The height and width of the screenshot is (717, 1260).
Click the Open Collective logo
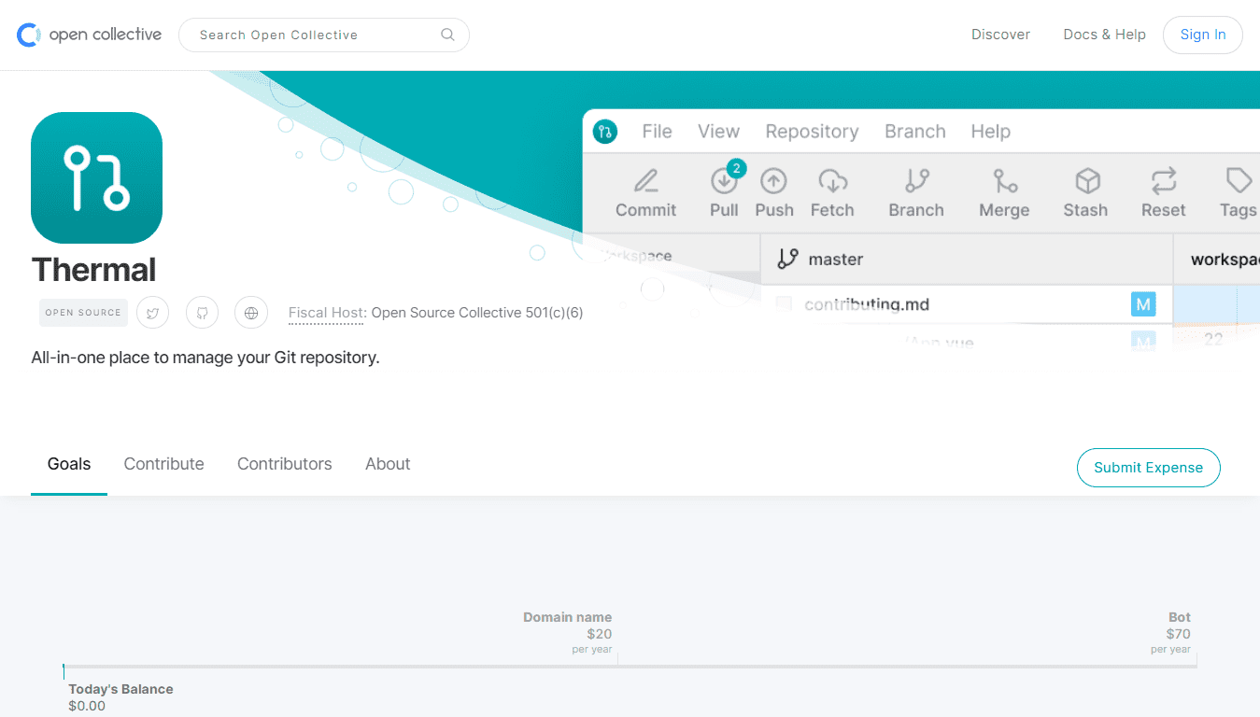click(90, 35)
